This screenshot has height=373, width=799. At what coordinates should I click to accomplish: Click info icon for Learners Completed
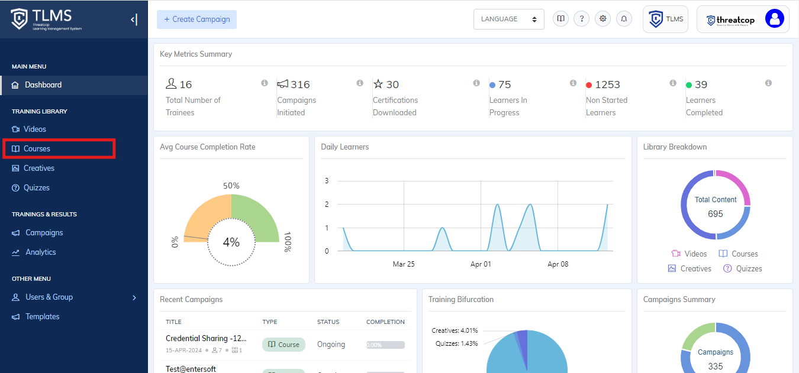[x=768, y=83]
